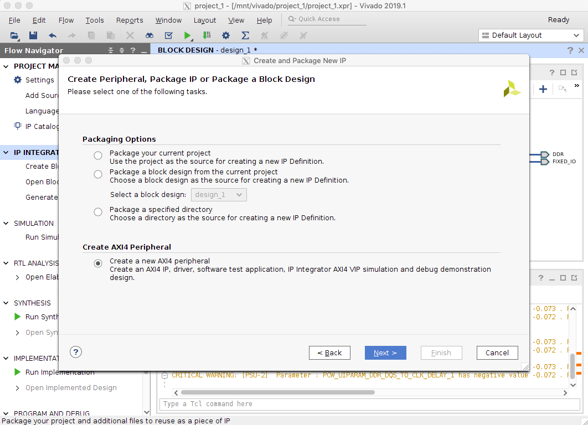Click the checkmark validate toolbar icon
This screenshot has width=588, height=425.
point(169,35)
